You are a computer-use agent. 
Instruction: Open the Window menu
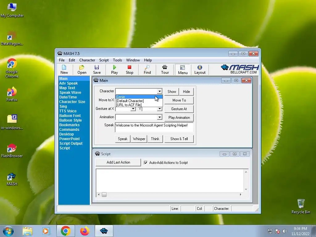pyautogui.click(x=133, y=60)
